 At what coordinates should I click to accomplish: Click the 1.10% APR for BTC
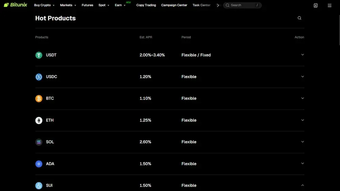(145, 99)
